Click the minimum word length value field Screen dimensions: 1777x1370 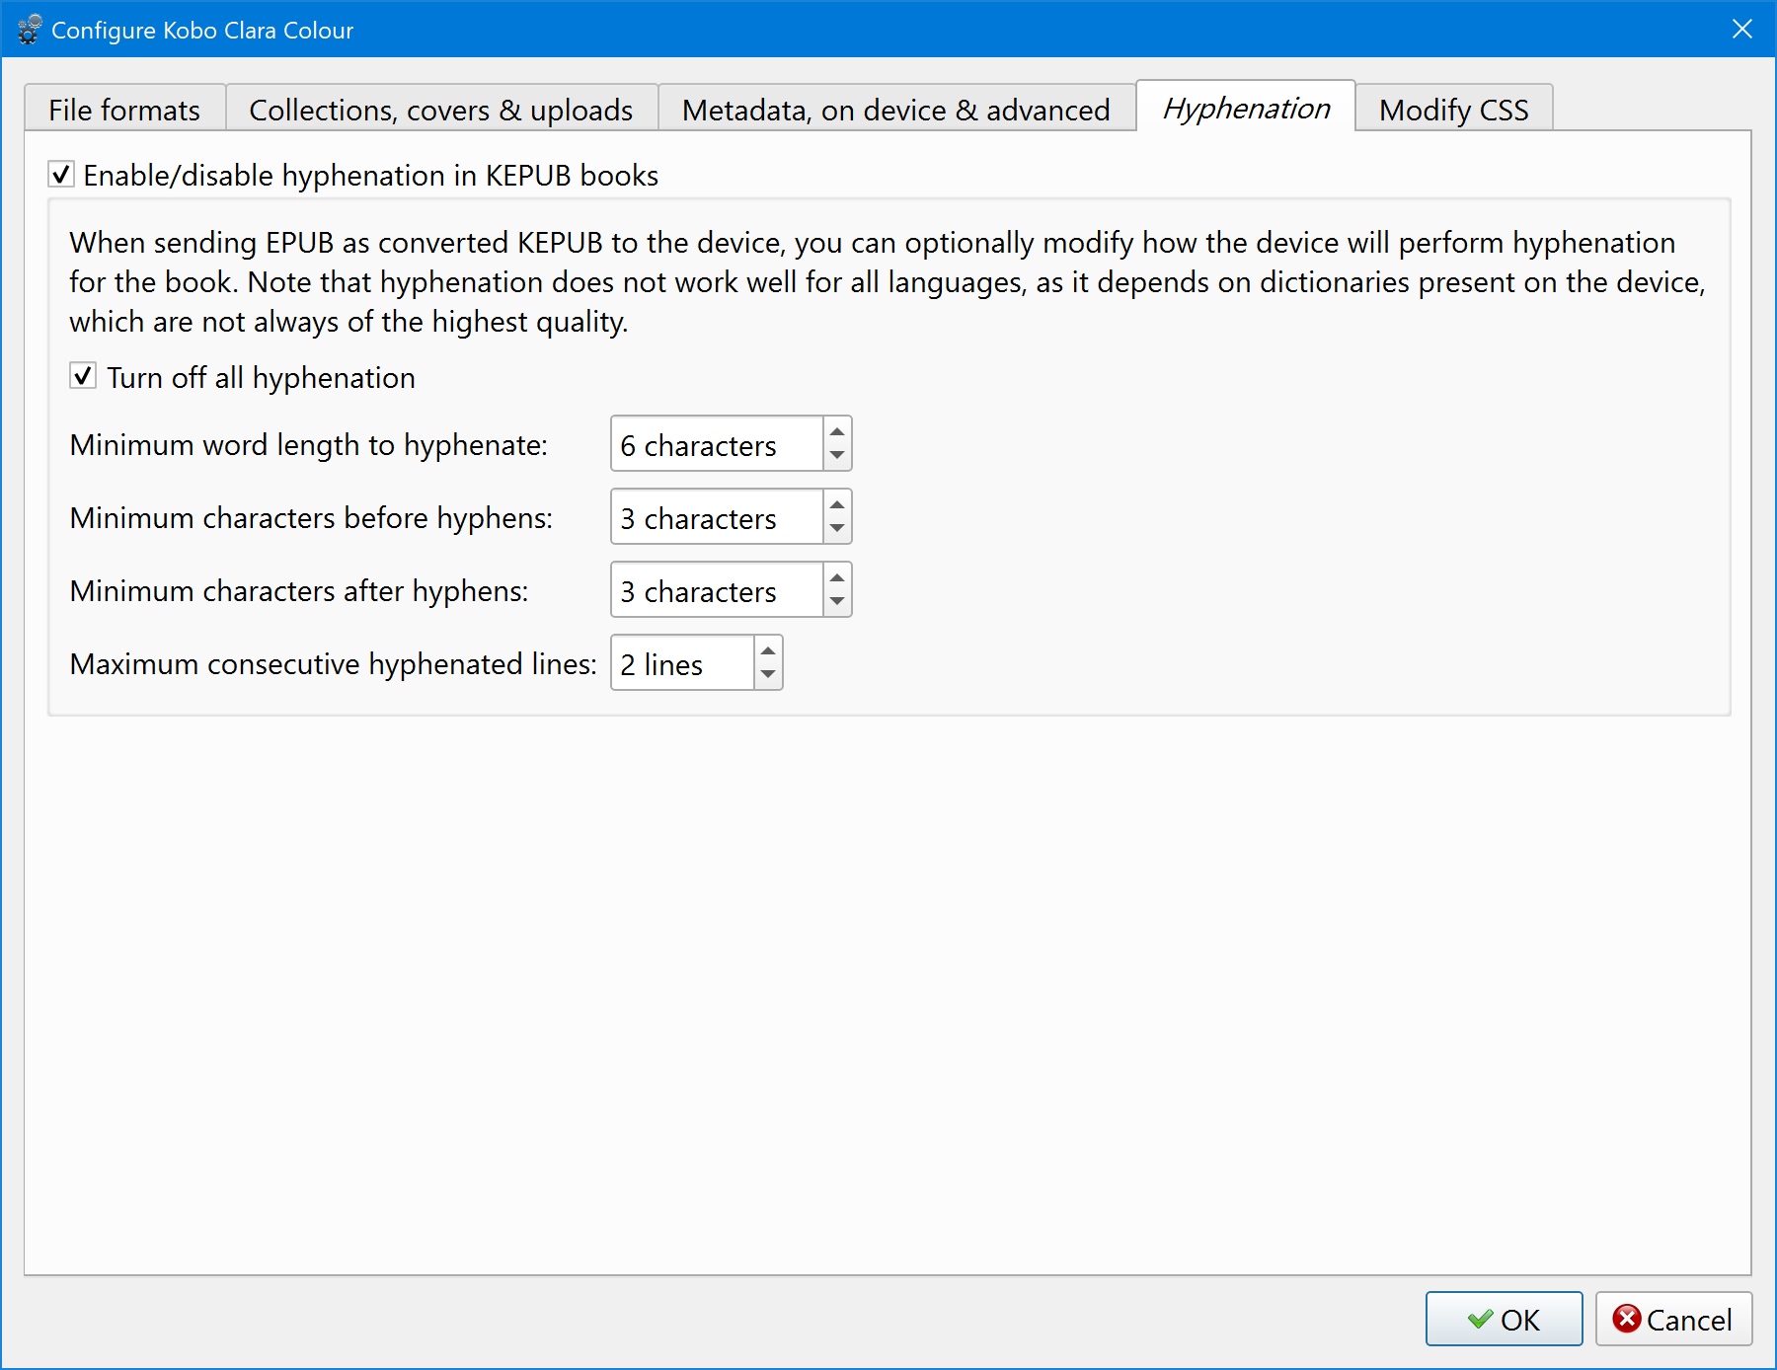point(717,444)
